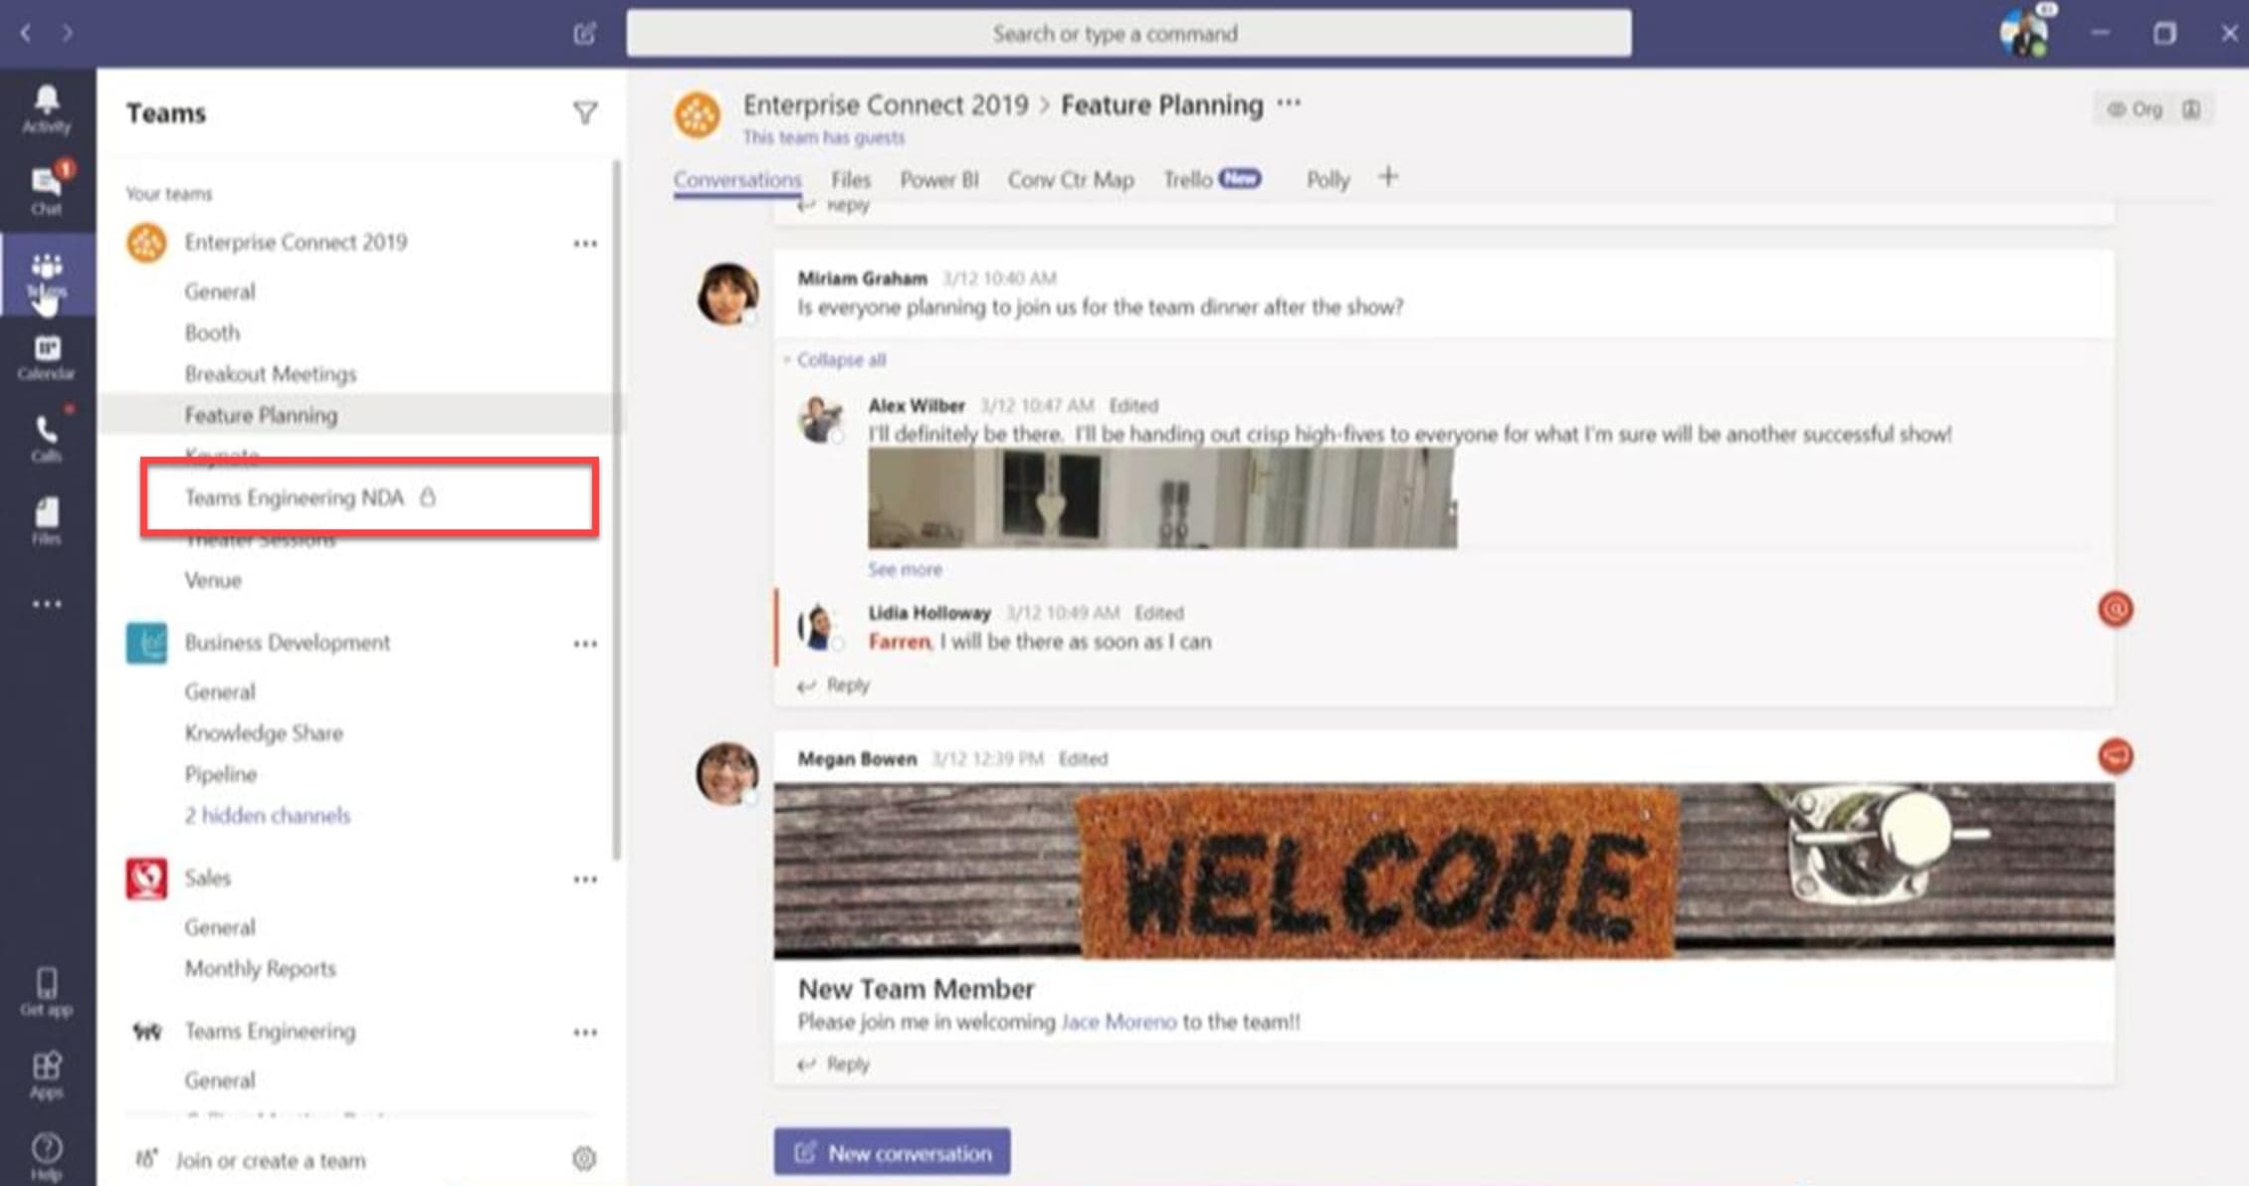
Task: Click the back navigation arrow
Action: point(26,33)
